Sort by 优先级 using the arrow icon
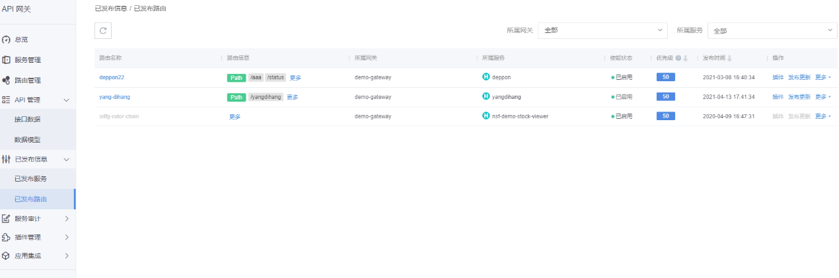Screen dimensions: 839x278 [x=686, y=58]
